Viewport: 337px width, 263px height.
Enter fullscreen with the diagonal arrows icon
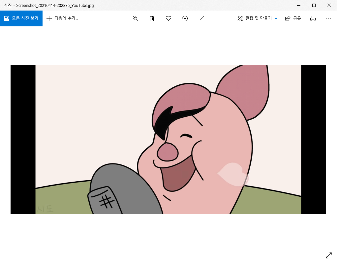point(329,255)
